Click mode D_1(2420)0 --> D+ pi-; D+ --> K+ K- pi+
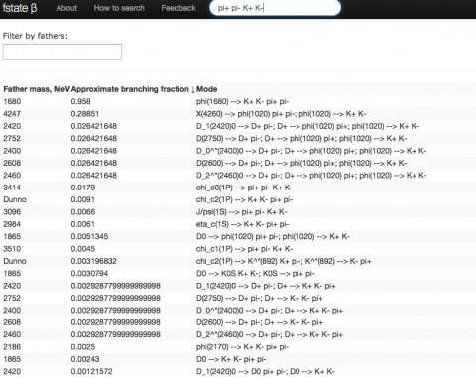This screenshot has width=476, height=377. [266, 286]
